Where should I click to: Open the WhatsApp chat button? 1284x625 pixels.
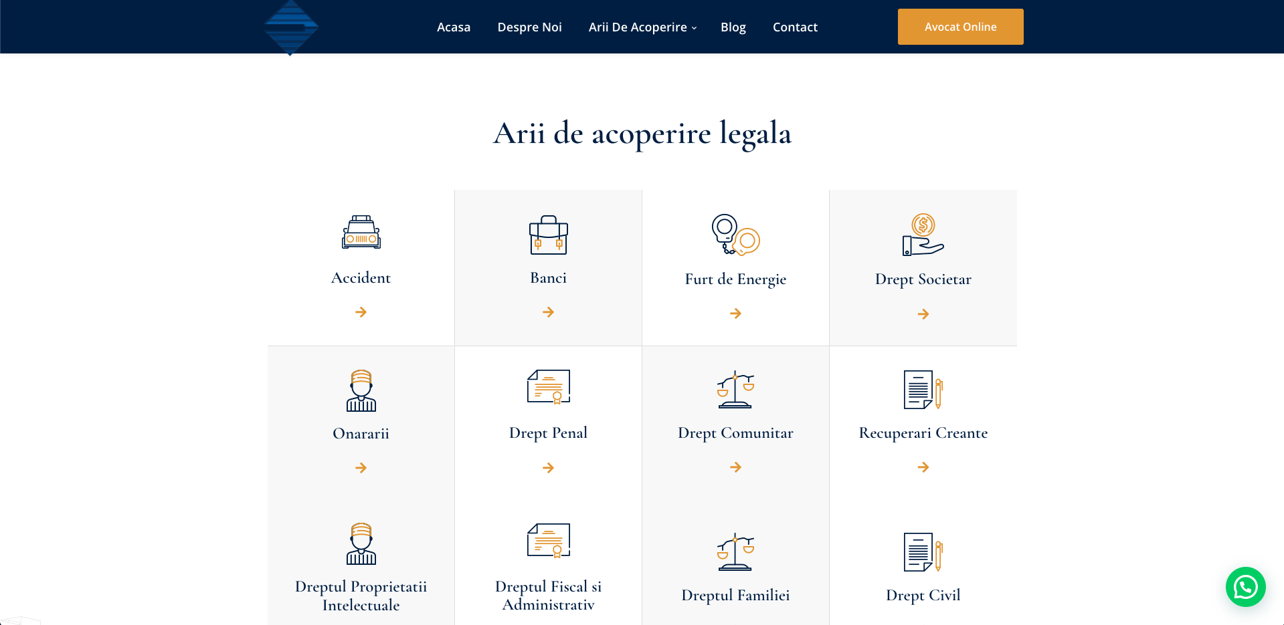coord(1245,587)
